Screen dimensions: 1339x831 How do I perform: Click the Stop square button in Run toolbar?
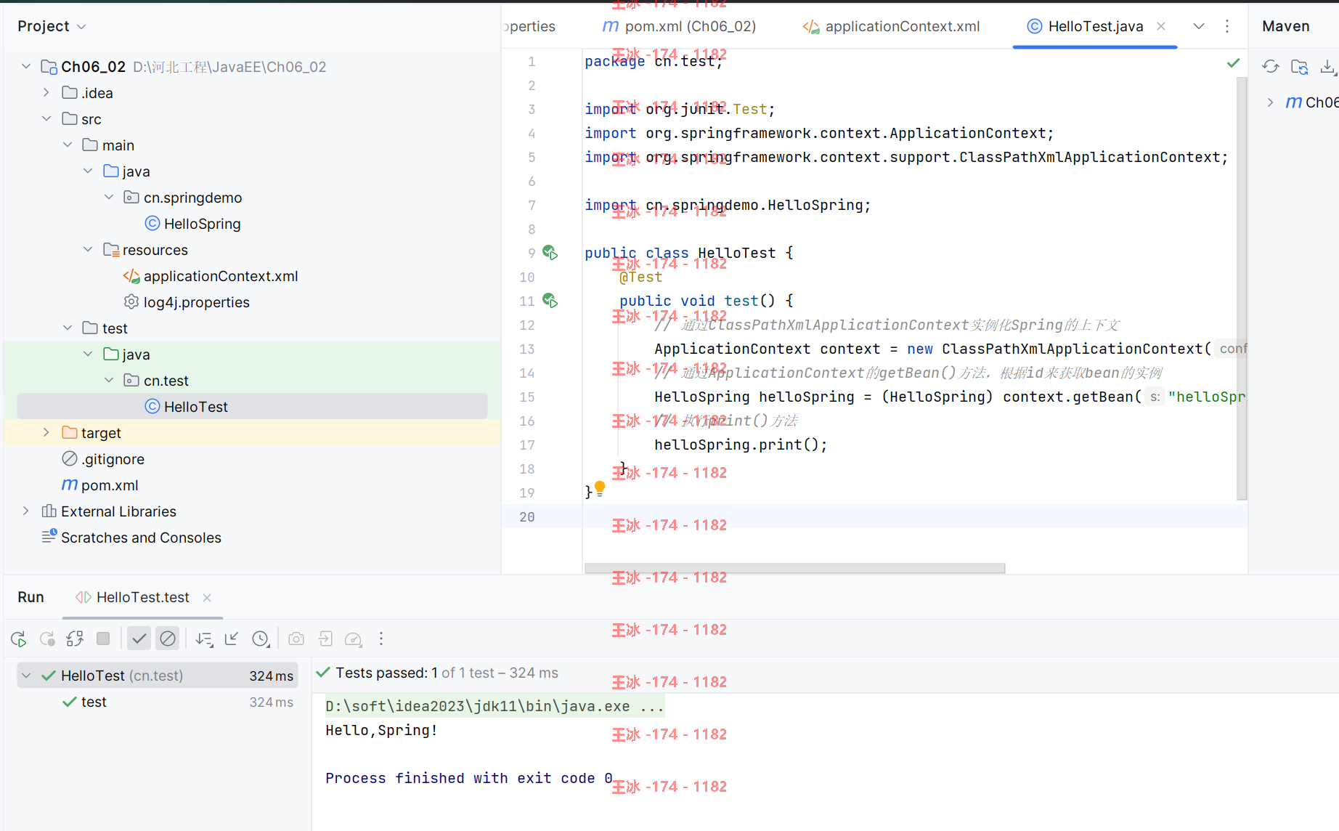coord(103,639)
